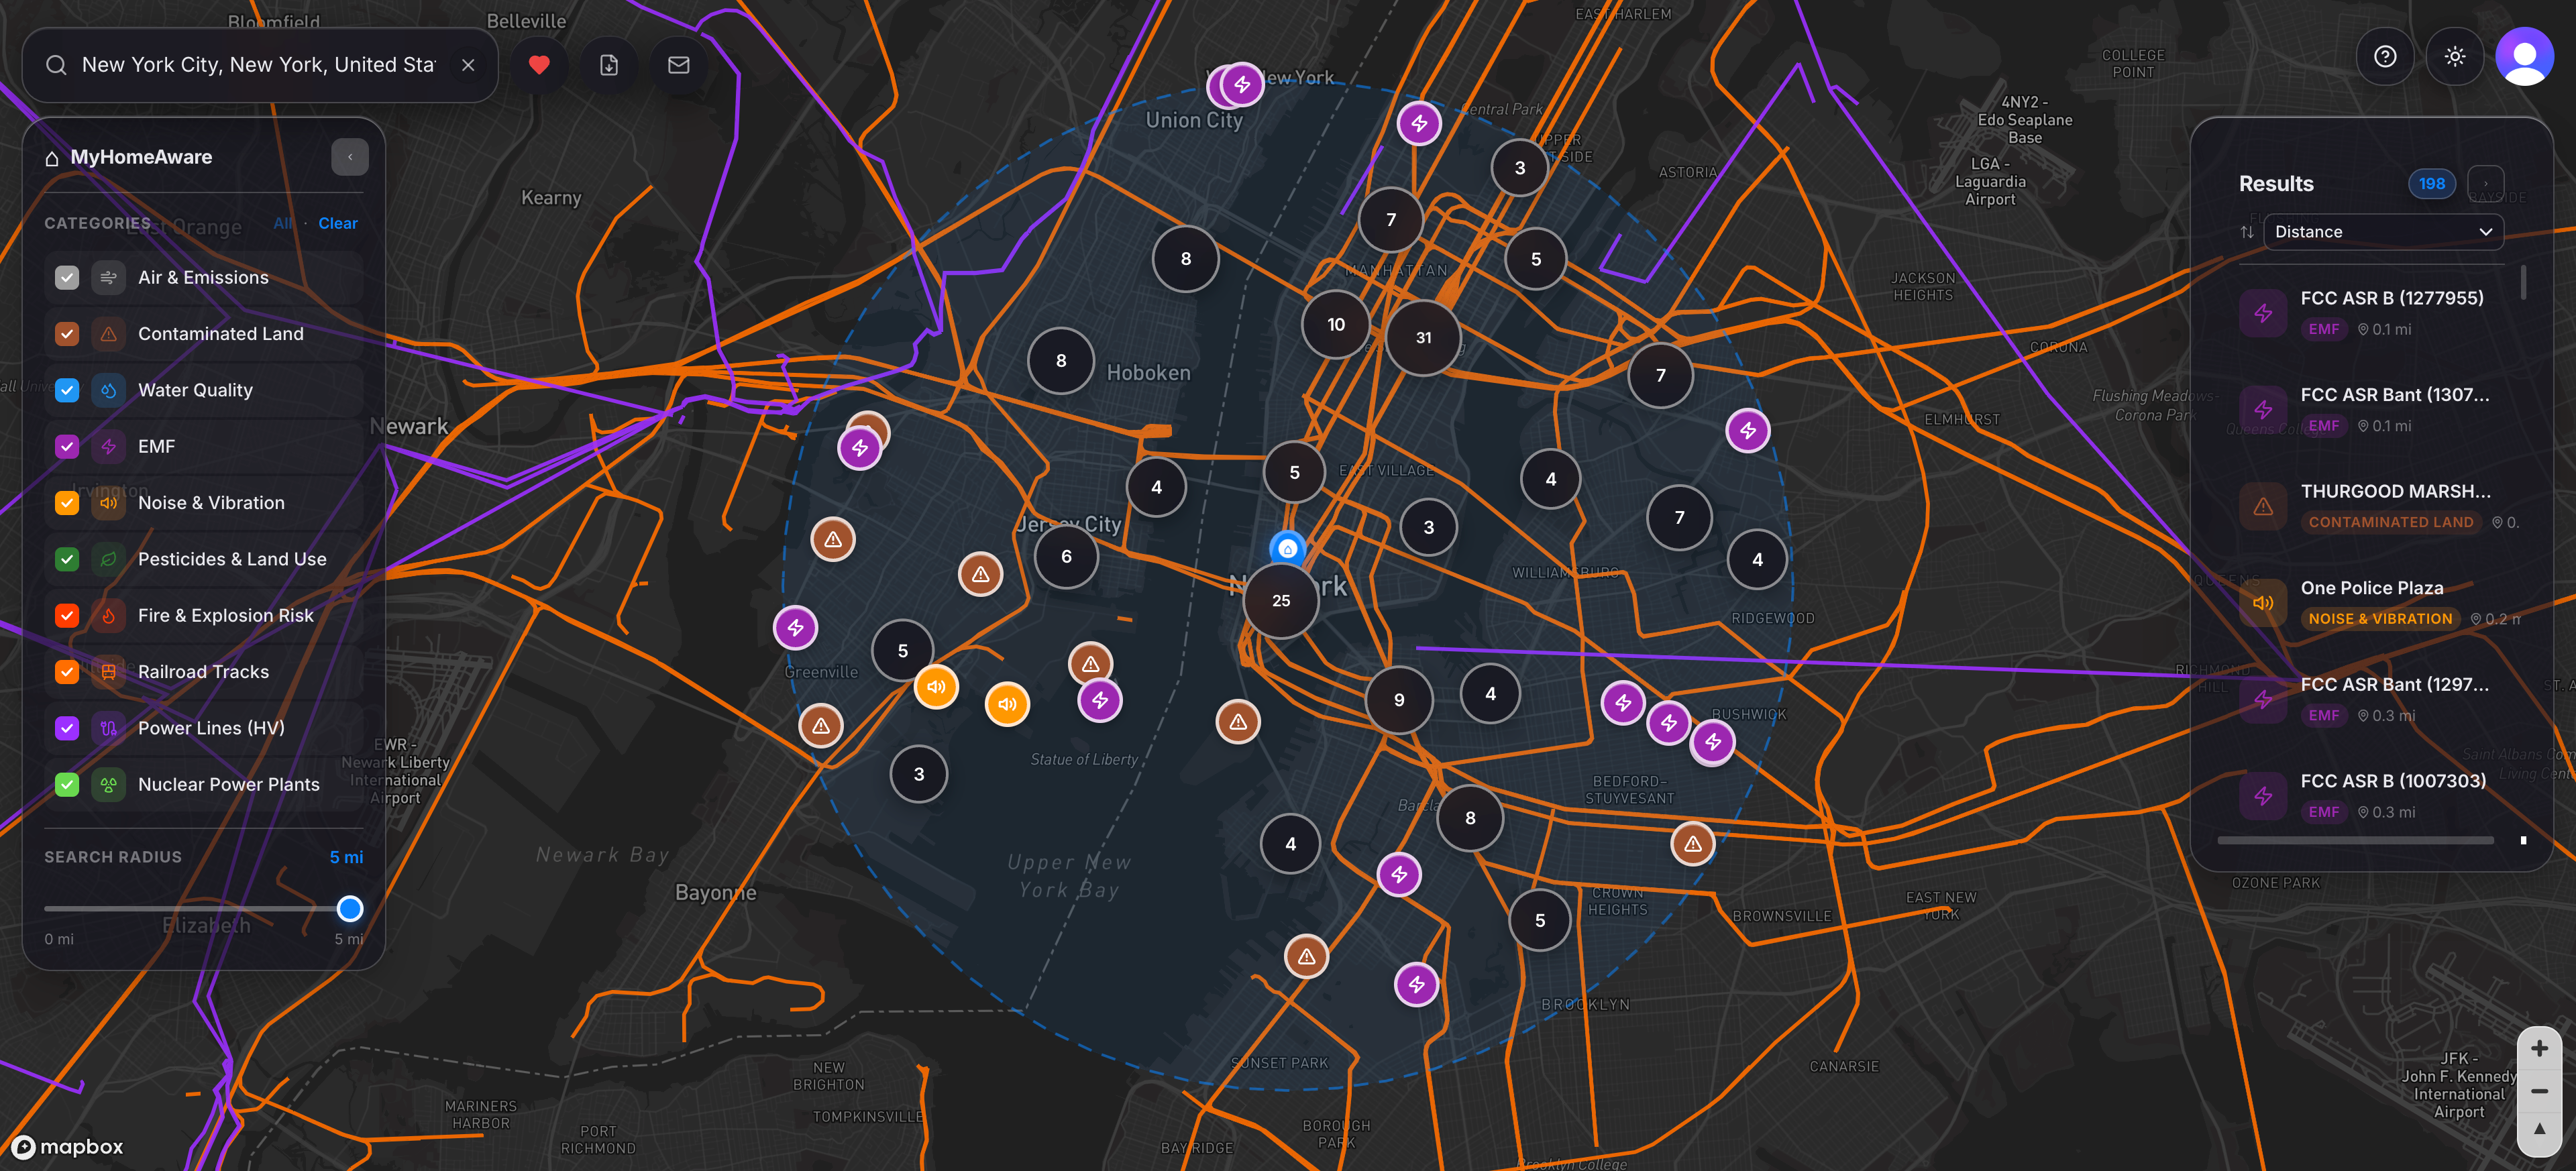
Task: Click the sort order arrows icon
Action: coord(2247,232)
